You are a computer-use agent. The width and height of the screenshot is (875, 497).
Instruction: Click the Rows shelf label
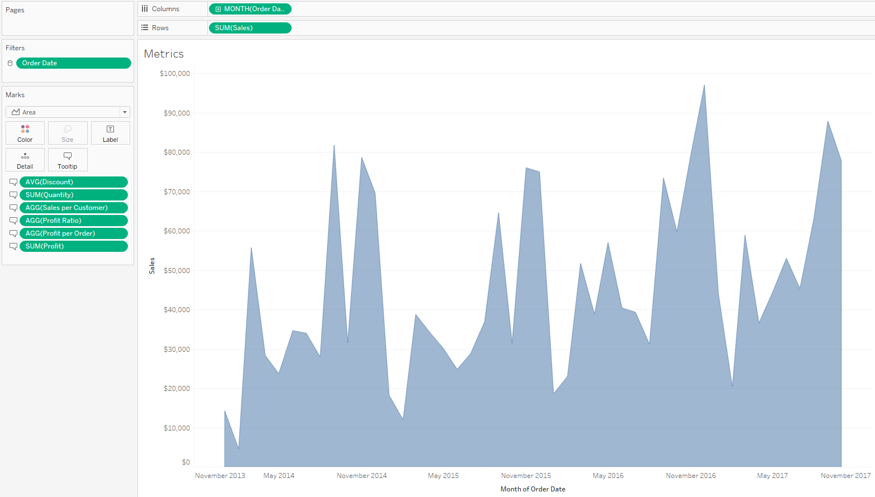(x=160, y=28)
